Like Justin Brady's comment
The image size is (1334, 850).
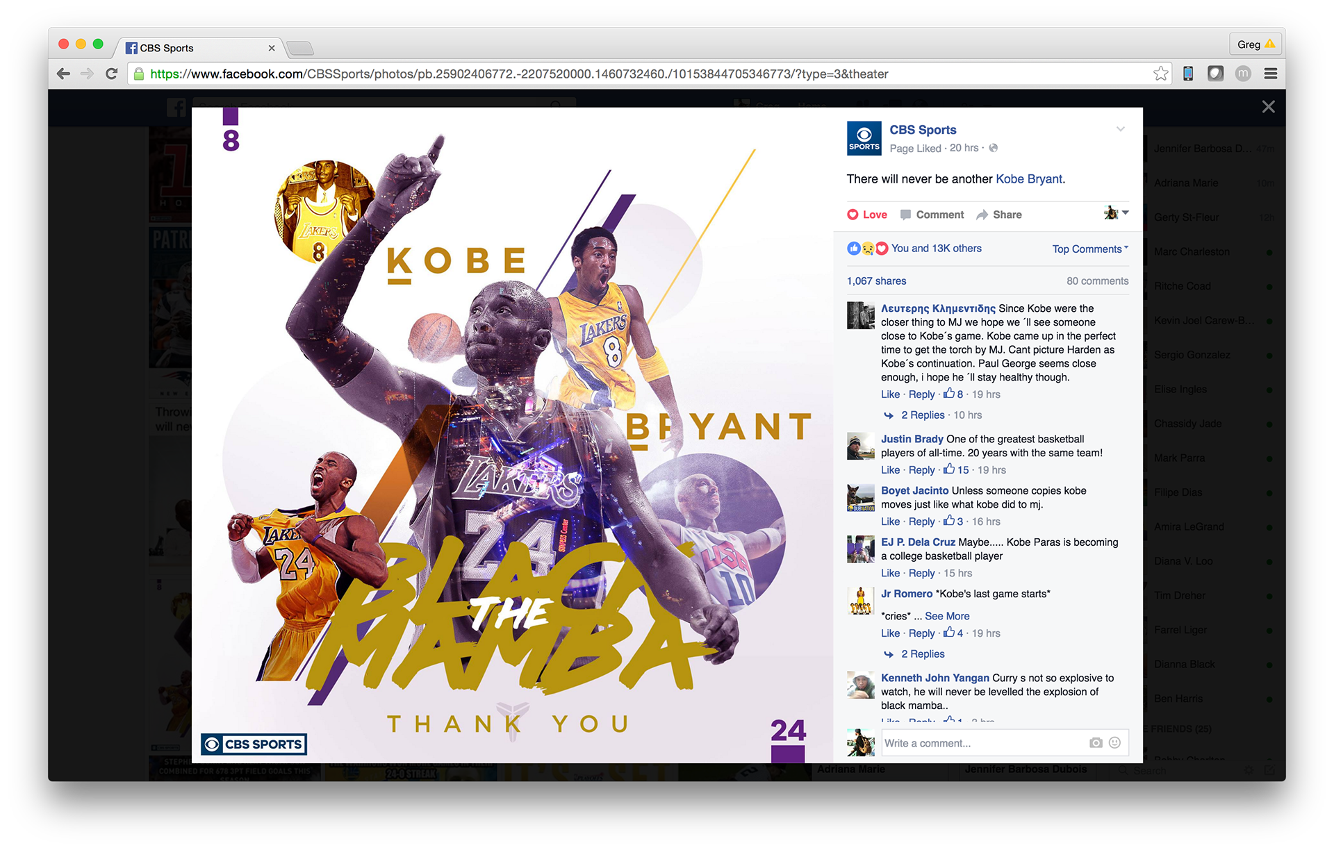(890, 470)
